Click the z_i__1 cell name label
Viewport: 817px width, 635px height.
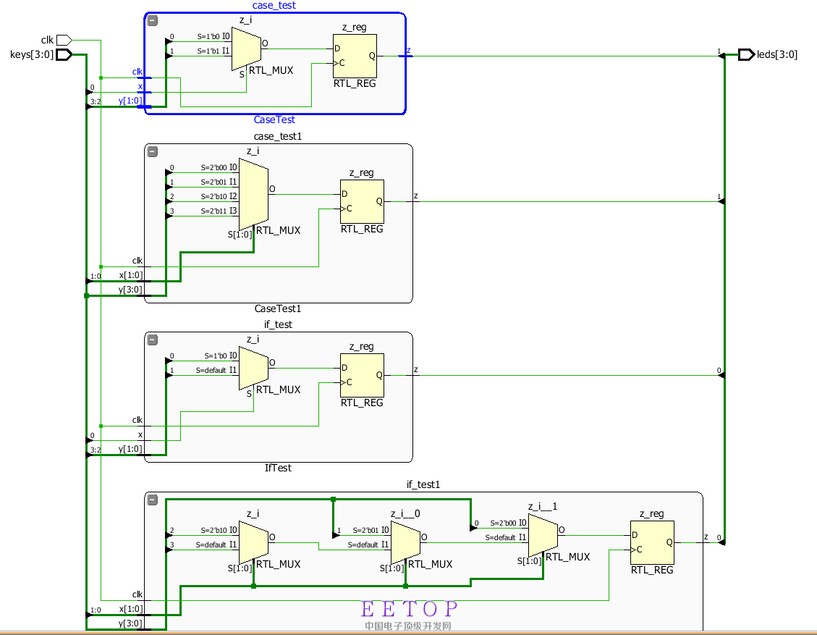(x=543, y=506)
